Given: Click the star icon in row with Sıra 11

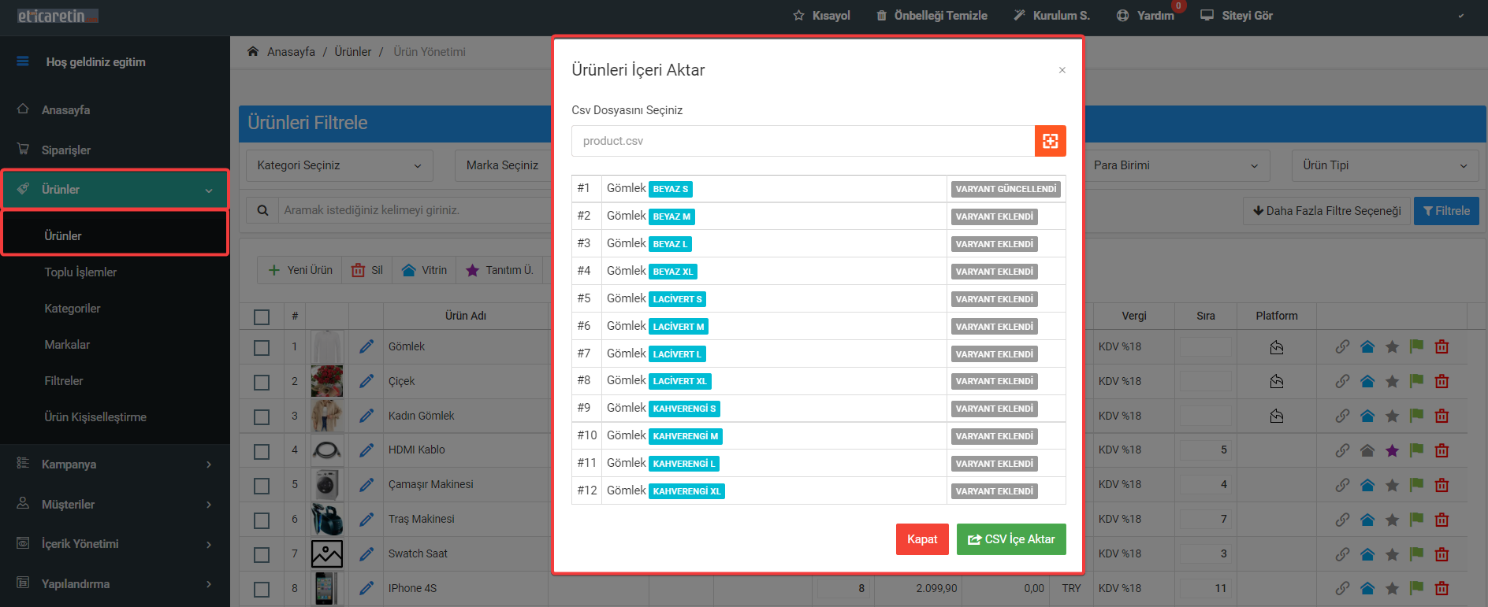Looking at the screenshot, I should pos(1392,588).
